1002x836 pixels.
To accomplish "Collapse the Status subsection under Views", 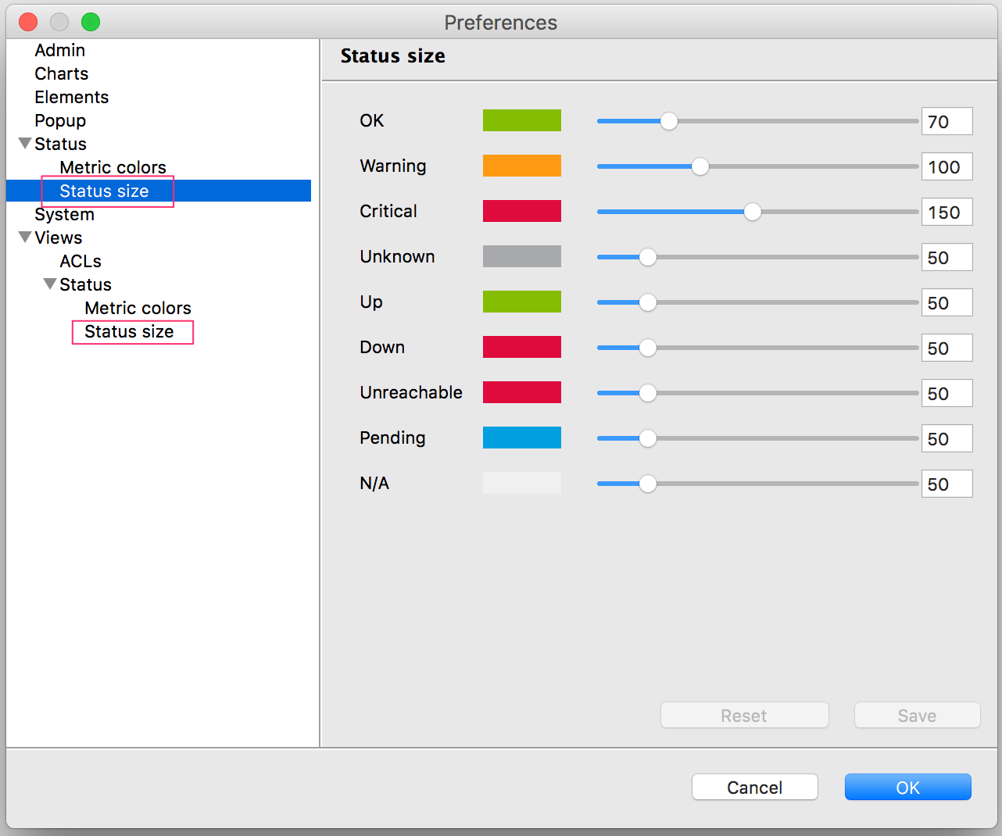I will [49, 284].
